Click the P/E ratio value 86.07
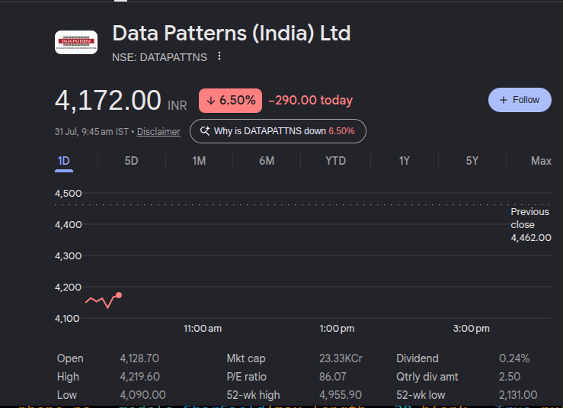The image size is (563, 408). coord(332,377)
